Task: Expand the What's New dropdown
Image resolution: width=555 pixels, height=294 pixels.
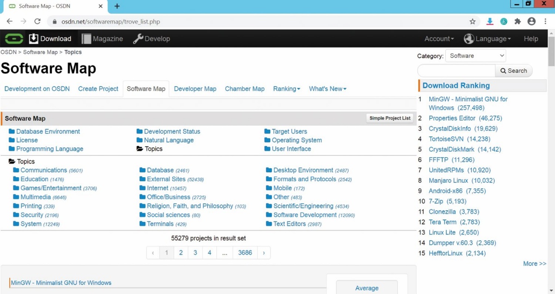Action: (x=327, y=89)
